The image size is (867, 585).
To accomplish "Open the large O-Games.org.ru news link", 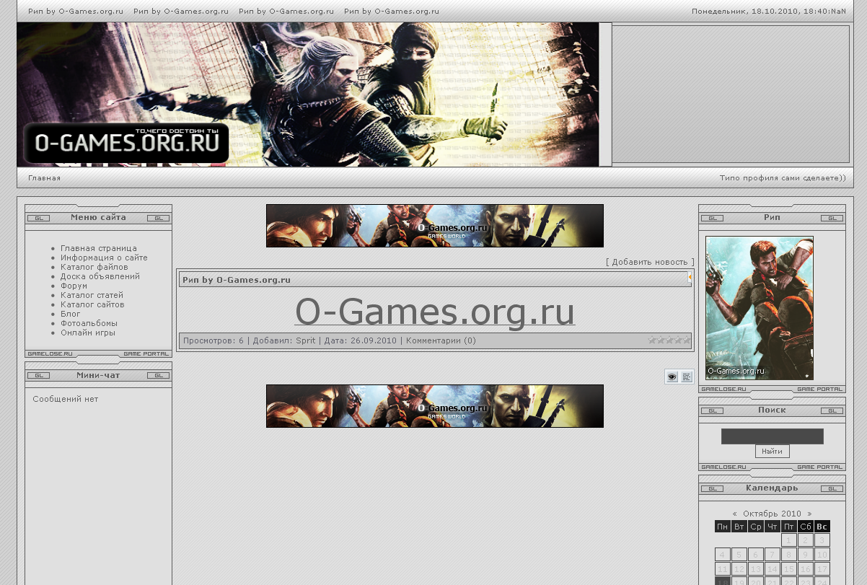I will 435,312.
